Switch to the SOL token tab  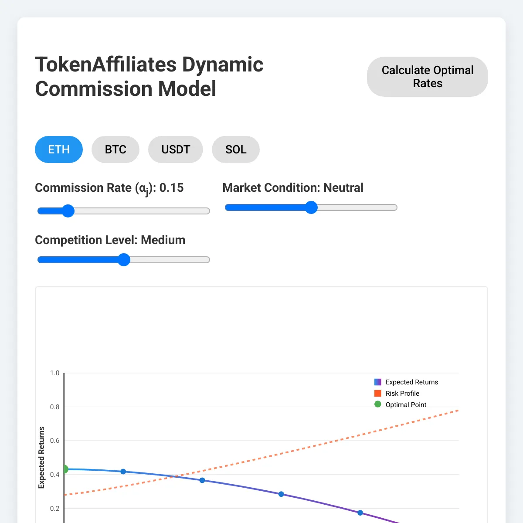[235, 149]
